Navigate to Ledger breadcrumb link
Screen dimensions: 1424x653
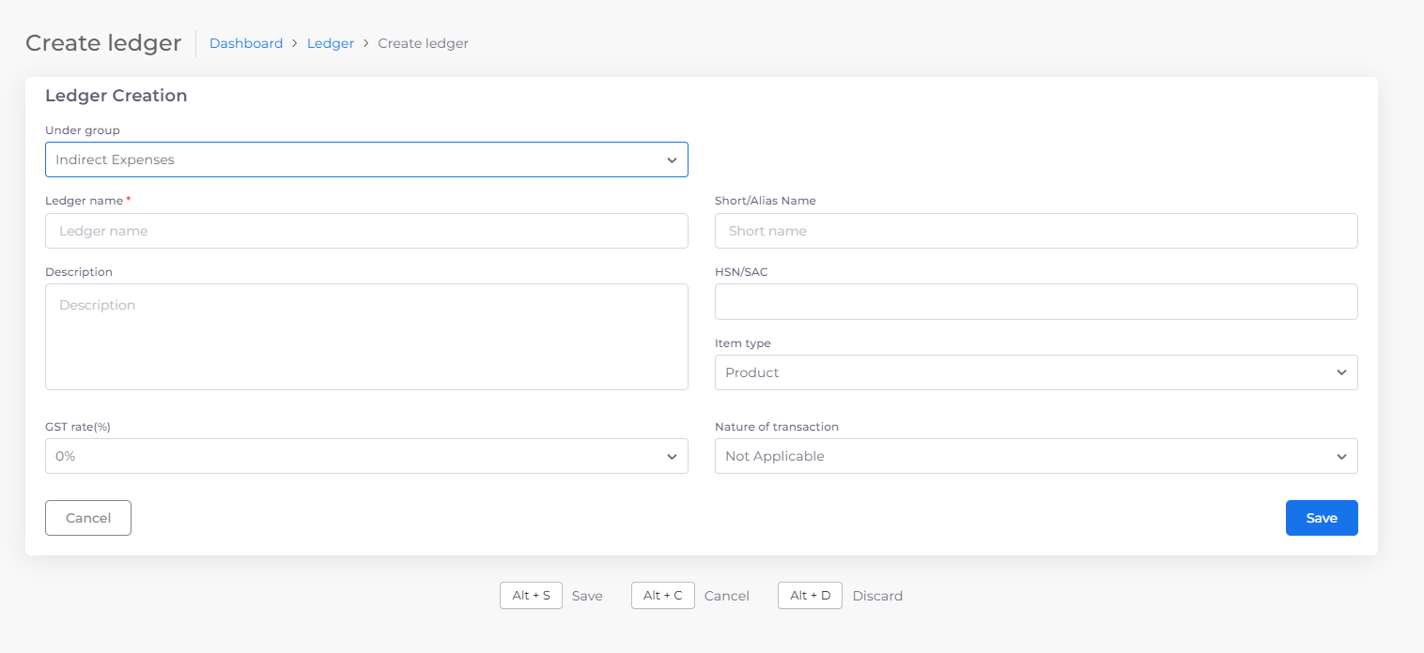click(x=331, y=43)
